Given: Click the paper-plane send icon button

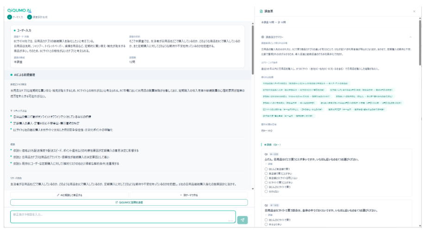Looking at the screenshot, I should pos(242,220).
